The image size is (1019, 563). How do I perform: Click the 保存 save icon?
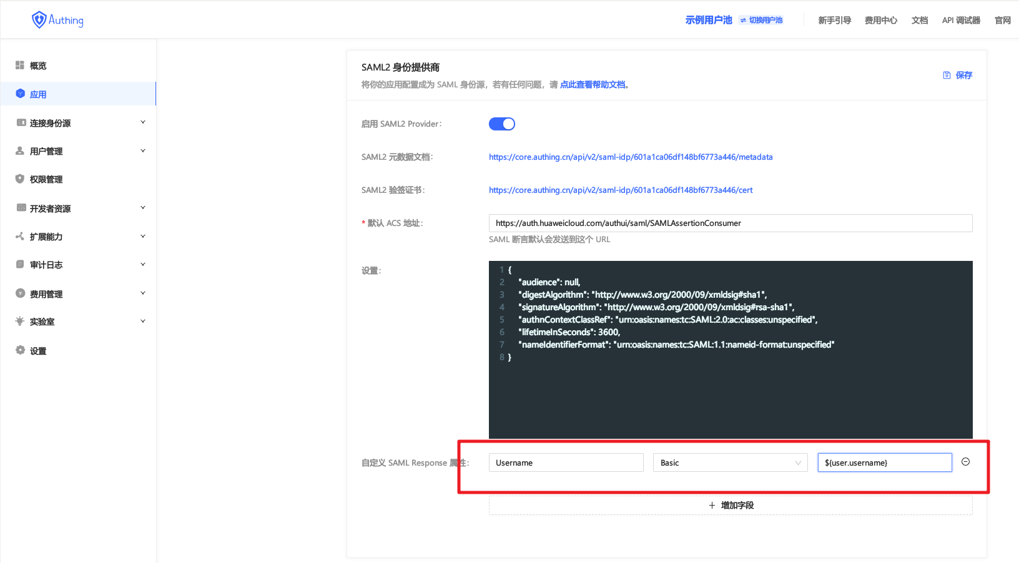point(947,75)
